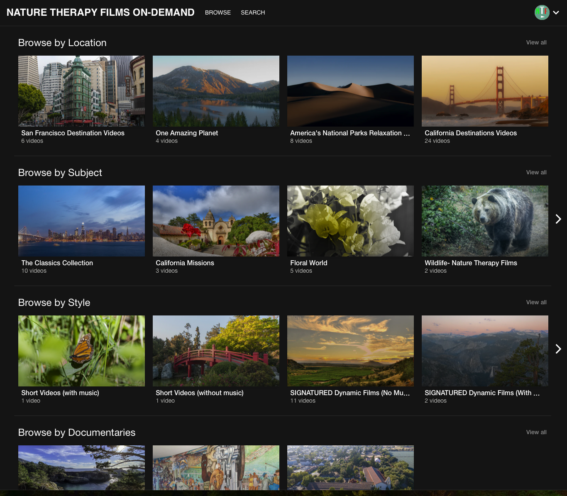This screenshot has height=496, width=567.
Task: Open the Wildlife bear thumbnail
Action: click(485, 221)
